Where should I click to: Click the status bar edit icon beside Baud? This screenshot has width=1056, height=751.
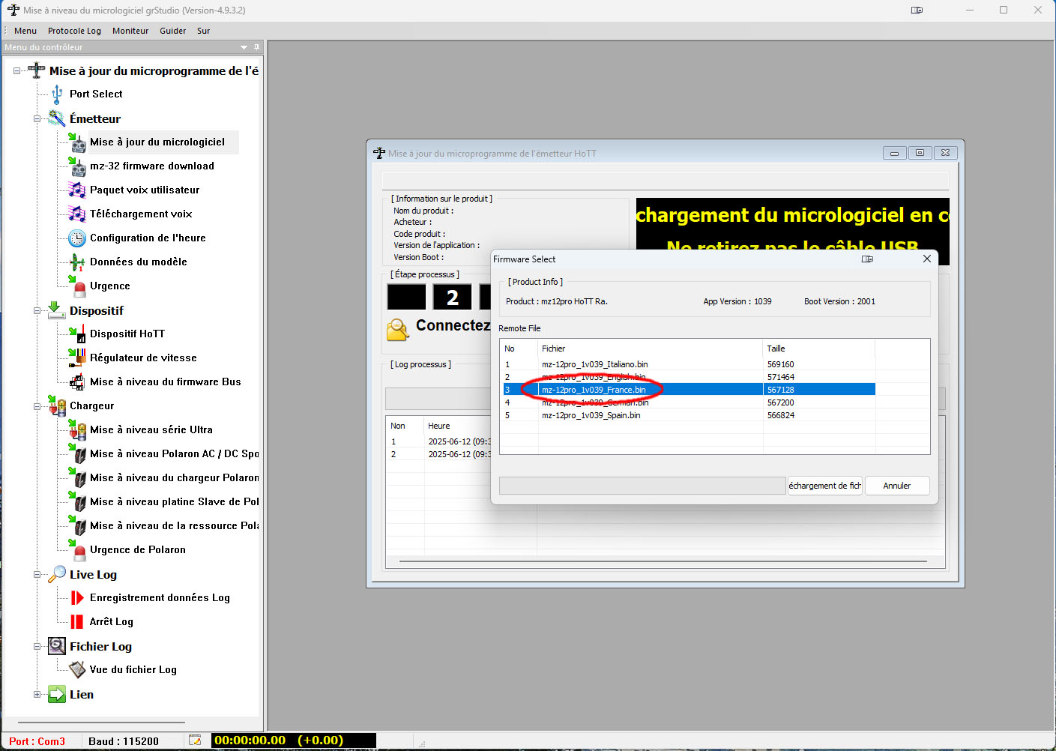[x=195, y=741]
